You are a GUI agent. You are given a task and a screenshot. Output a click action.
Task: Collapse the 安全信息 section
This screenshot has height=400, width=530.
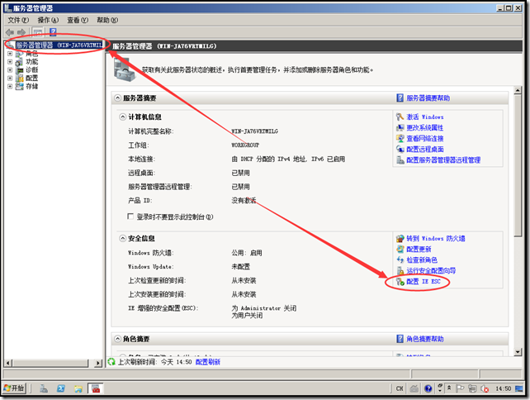click(122, 239)
